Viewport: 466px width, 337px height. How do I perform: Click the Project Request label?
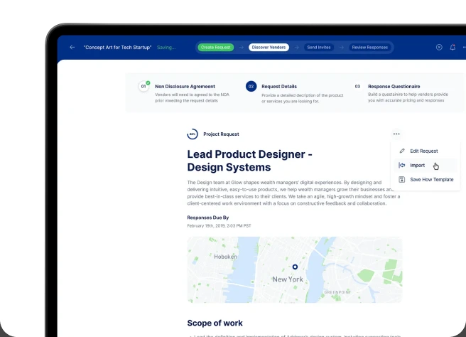click(x=221, y=134)
